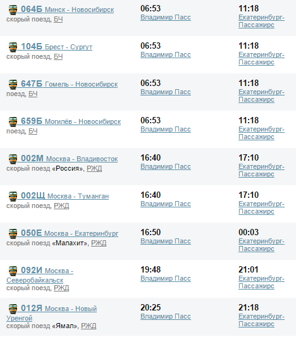Click train icon beside 064Б Минск - Новосибирск
296x337 pixels.
pyautogui.click(x=13, y=10)
